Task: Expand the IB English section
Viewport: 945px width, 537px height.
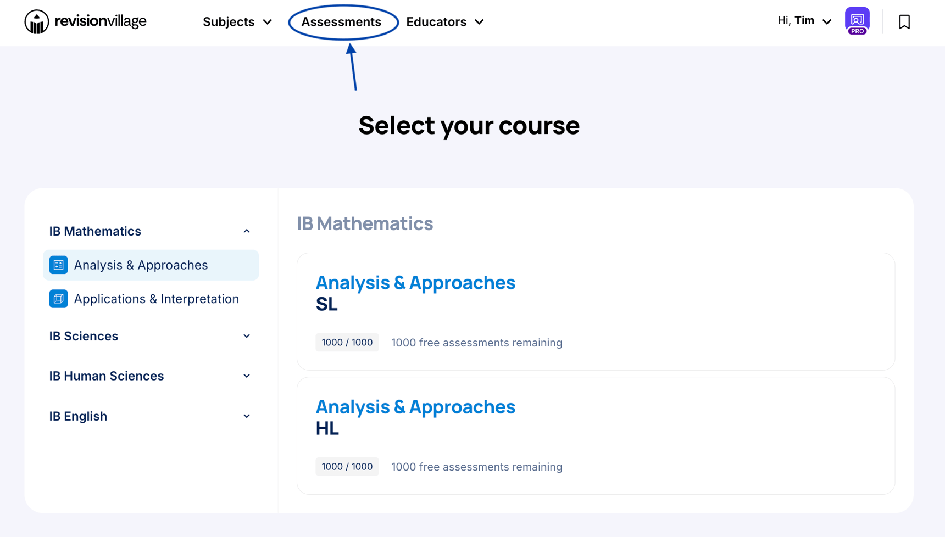Action: (x=247, y=416)
